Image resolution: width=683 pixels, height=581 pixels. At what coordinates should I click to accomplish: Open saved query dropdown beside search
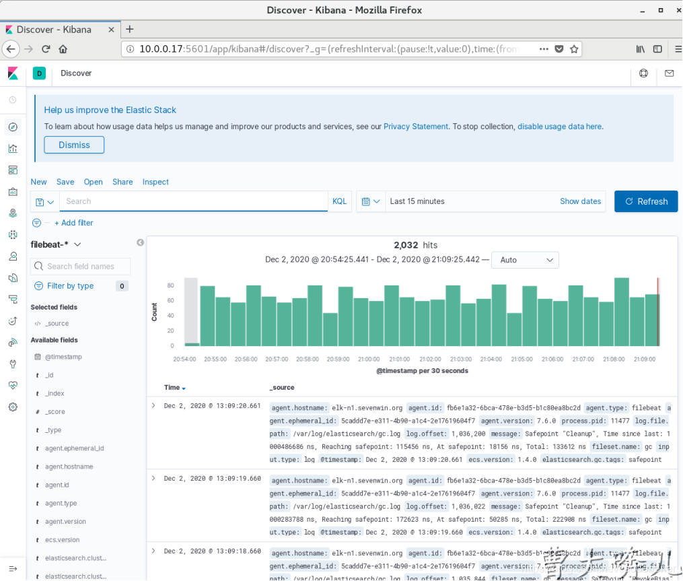click(45, 202)
